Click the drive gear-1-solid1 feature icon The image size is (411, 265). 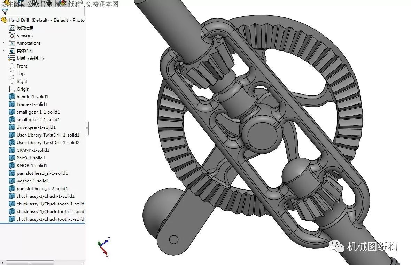[12, 127]
